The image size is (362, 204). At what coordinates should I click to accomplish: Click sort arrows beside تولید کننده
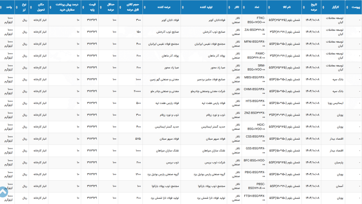(183, 7)
